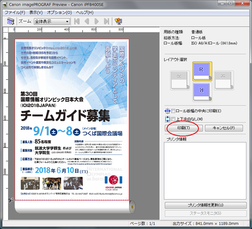Close the Canon imagePROGRAF Preview window
Image resolution: width=252 pixels, height=229 pixels.
tap(242, 3)
